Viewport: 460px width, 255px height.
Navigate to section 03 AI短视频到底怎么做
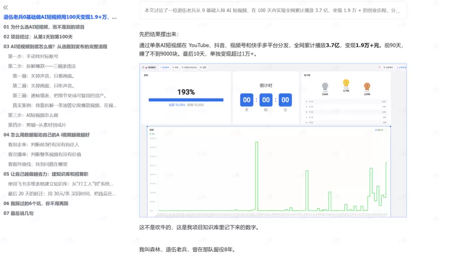(55, 46)
